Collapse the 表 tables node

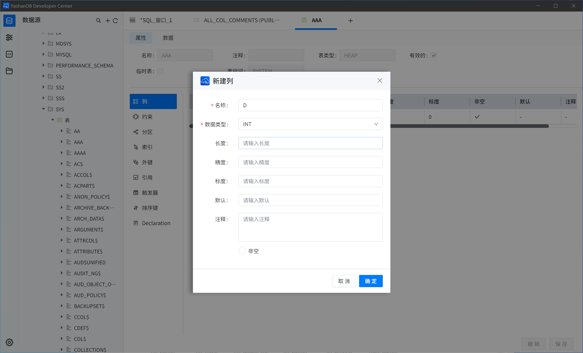pos(53,120)
